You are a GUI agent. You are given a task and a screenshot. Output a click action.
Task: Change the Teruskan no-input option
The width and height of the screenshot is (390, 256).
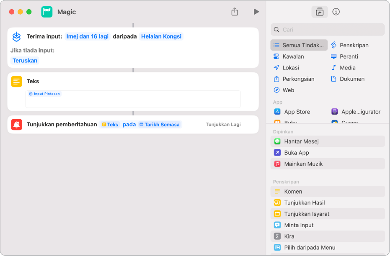25,61
